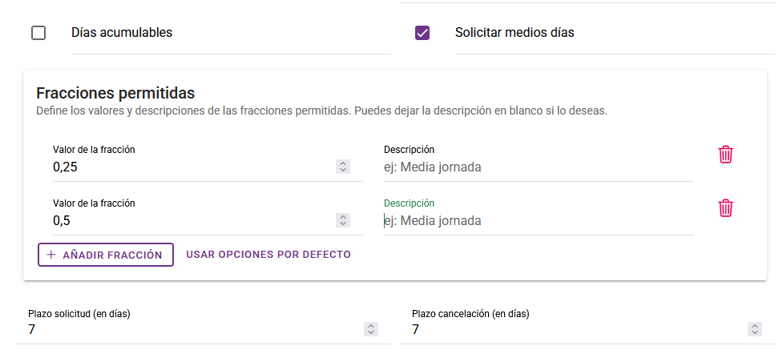Viewport: 783px width, 354px height.
Task: Delete the 0,25 fraction row
Action: [x=725, y=155]
